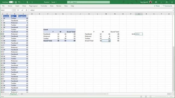
Task: Switch to the View ribbon tab
Action: click(66, 6)
